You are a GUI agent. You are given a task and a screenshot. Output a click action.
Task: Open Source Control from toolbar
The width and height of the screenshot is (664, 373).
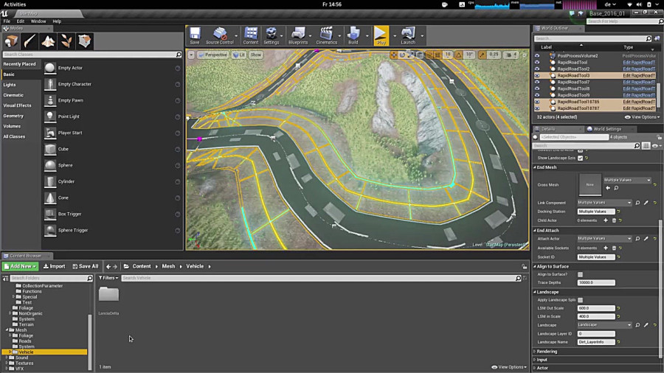click(x=220, y=35)
